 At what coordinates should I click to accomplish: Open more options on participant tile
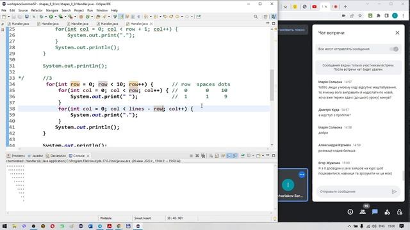pos(302,174)
